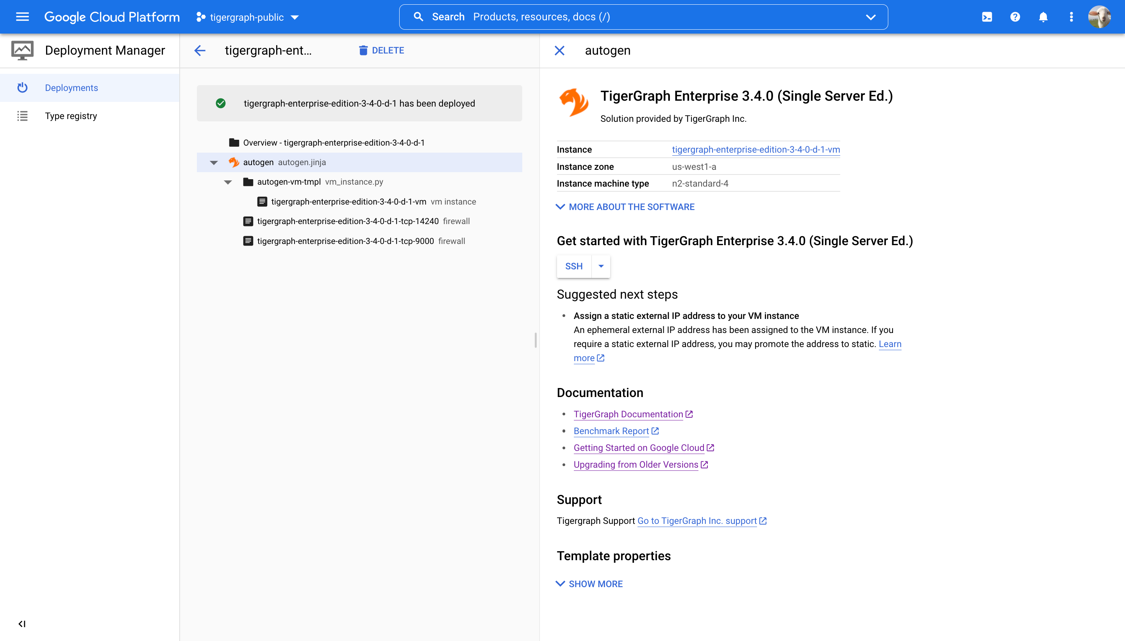Collapse the autogen-vm-tmpl tree node
Image resolution: width=1125 pixels, height=641 pixels.
click(228, 182)
